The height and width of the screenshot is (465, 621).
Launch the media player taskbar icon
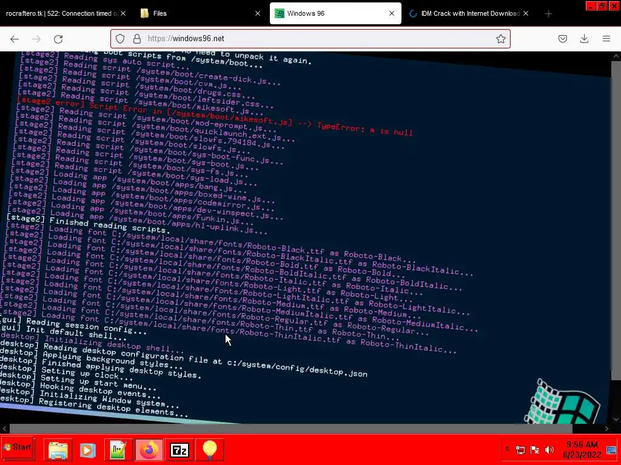88,450
